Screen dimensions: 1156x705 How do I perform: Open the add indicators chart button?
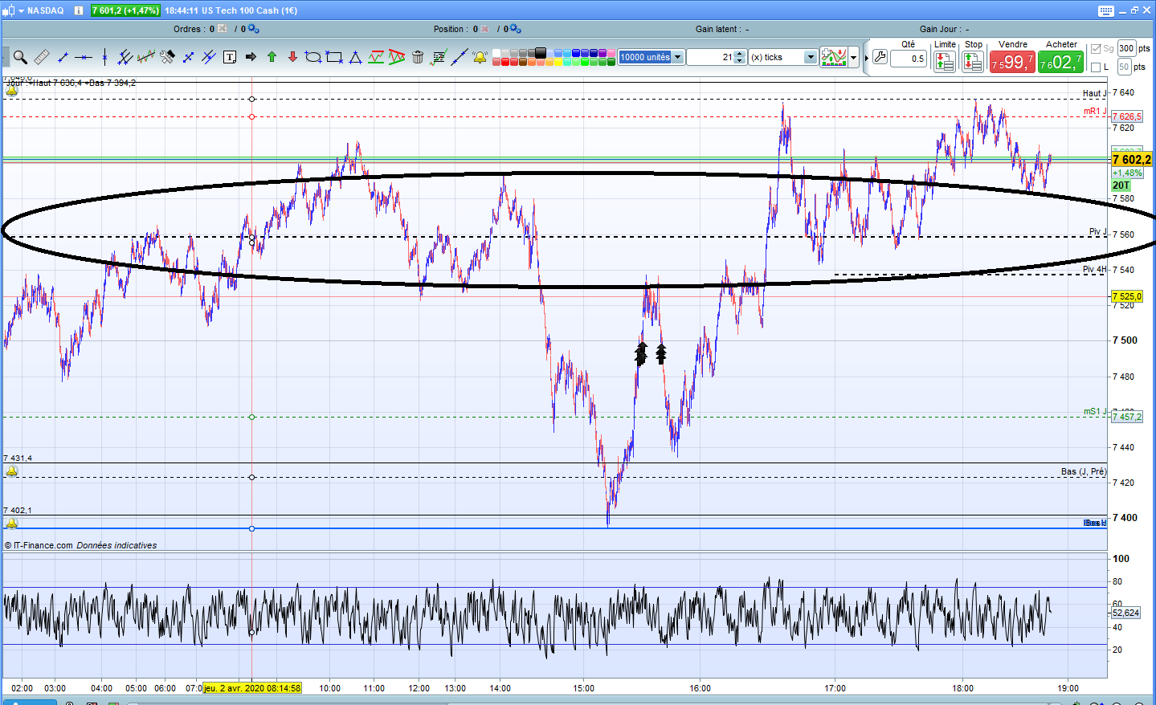834,58
